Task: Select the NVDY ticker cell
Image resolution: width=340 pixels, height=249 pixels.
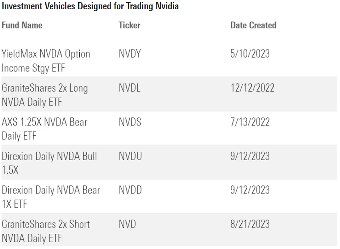Action: pos(130,54)
